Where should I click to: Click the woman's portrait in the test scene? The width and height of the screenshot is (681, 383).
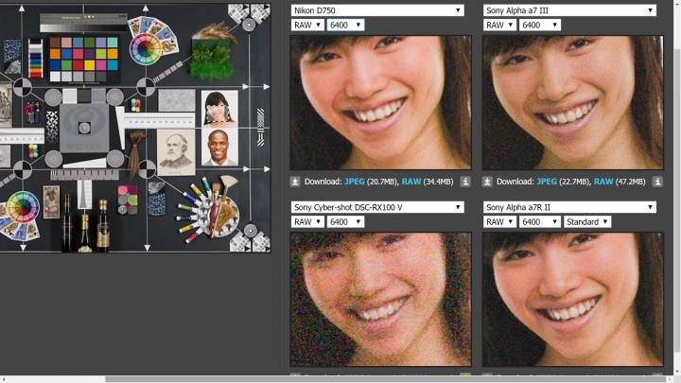pyautogui.click(x=219, y=108)
